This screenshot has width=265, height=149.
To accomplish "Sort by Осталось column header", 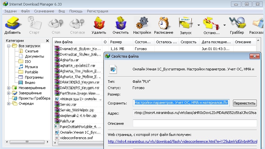I will (x=167, y=42).
